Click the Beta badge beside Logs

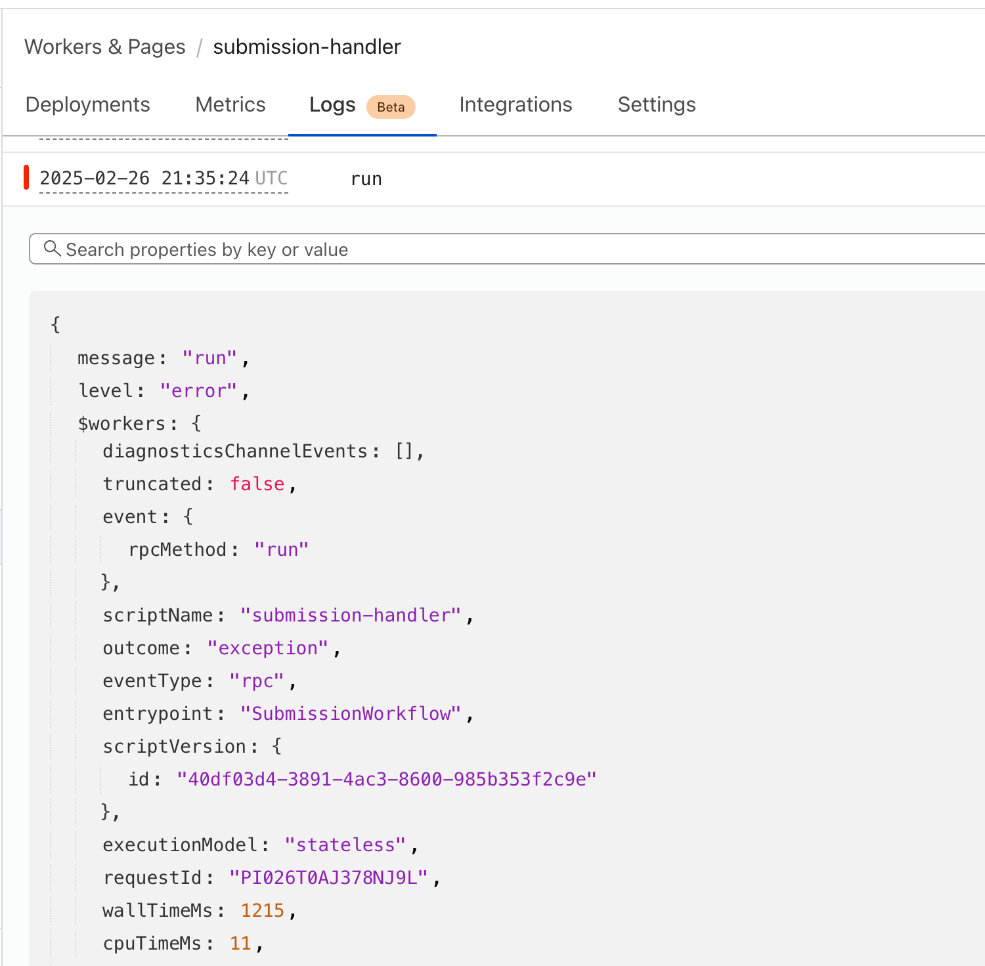pos(391,107)
